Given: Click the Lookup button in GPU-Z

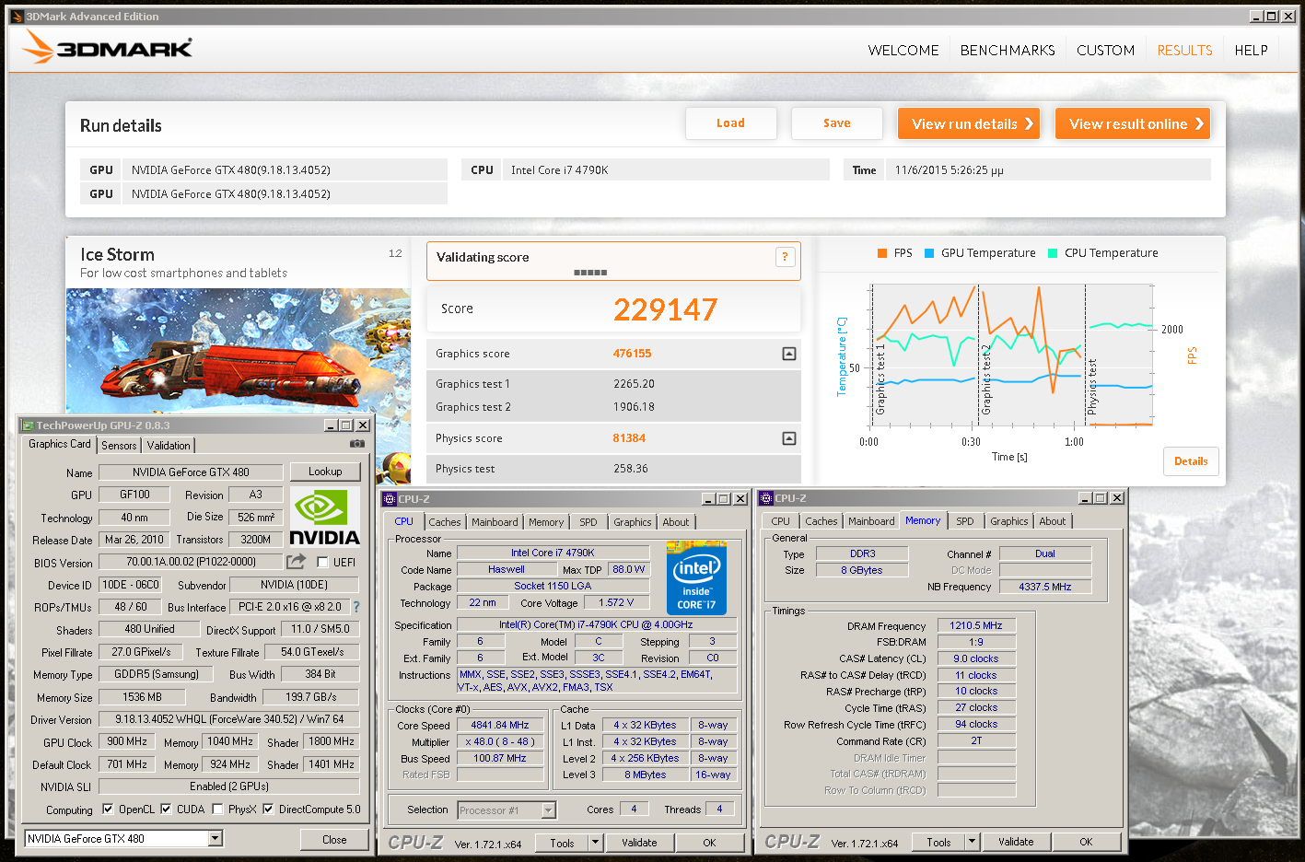Looking at the screenshot, I should (325, 472).
